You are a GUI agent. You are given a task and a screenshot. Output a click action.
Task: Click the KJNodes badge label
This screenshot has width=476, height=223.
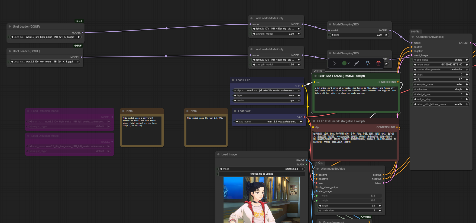(365, 217)
